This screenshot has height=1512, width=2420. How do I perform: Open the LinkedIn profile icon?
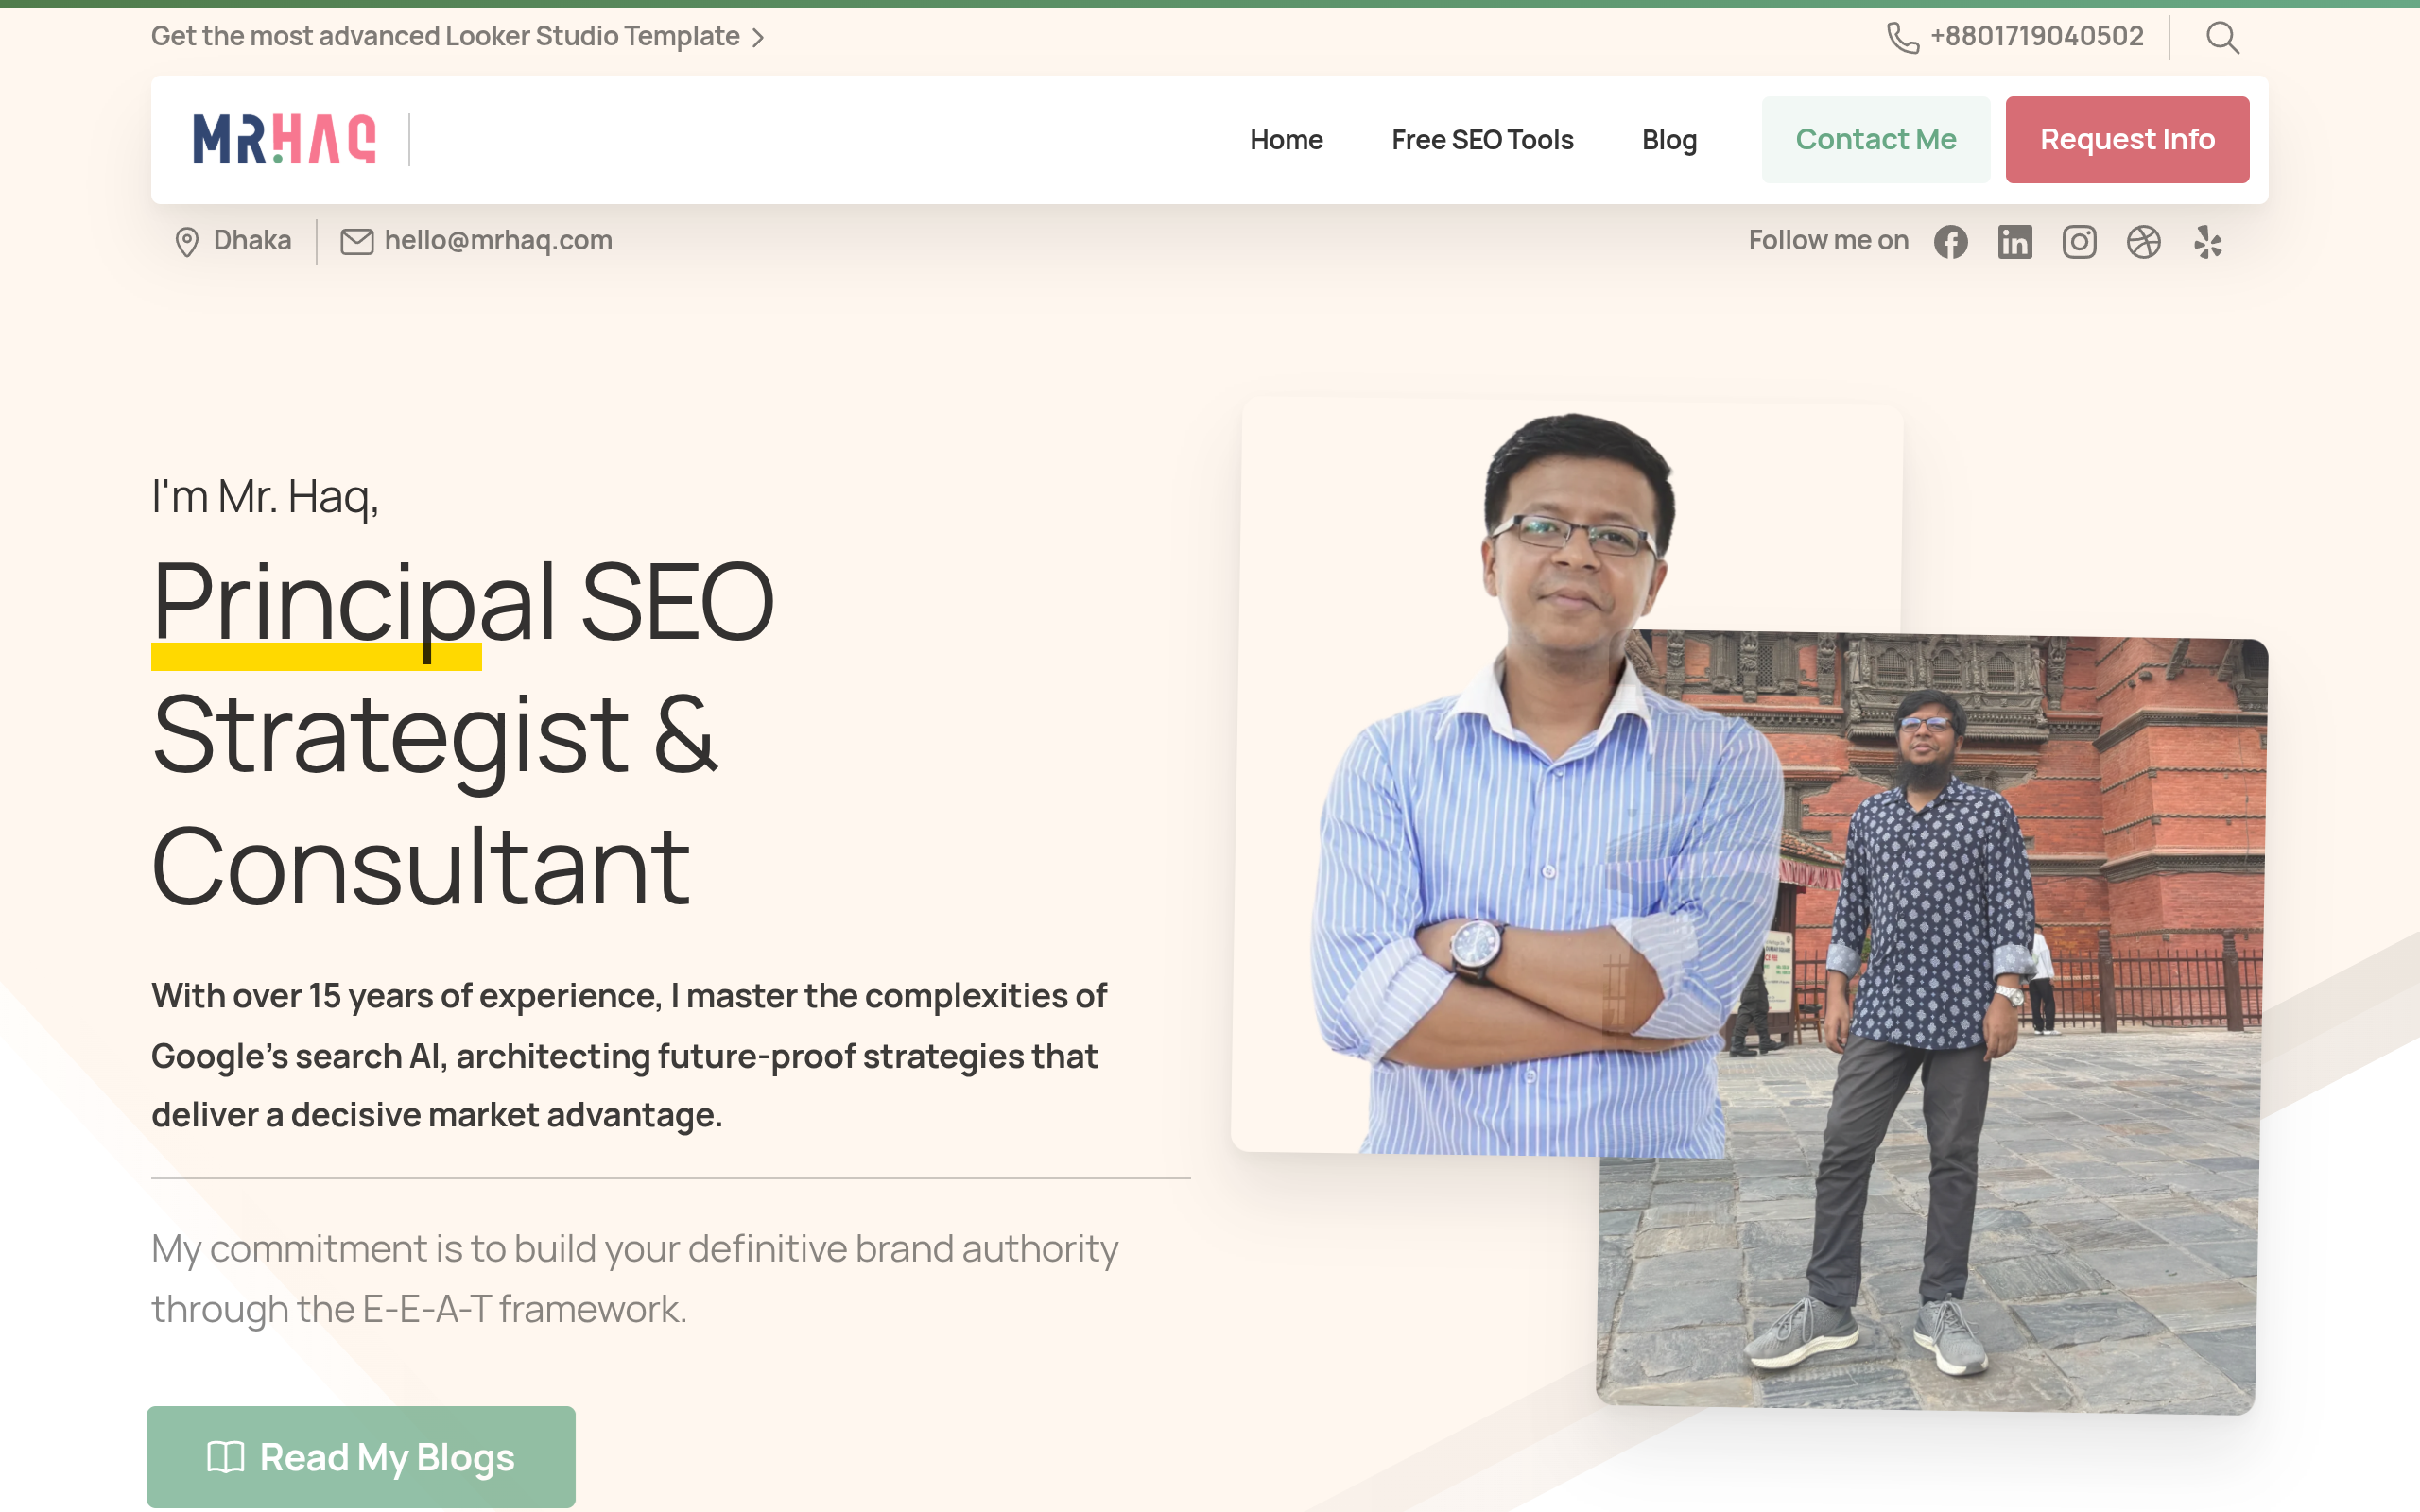pos(2015,242)
